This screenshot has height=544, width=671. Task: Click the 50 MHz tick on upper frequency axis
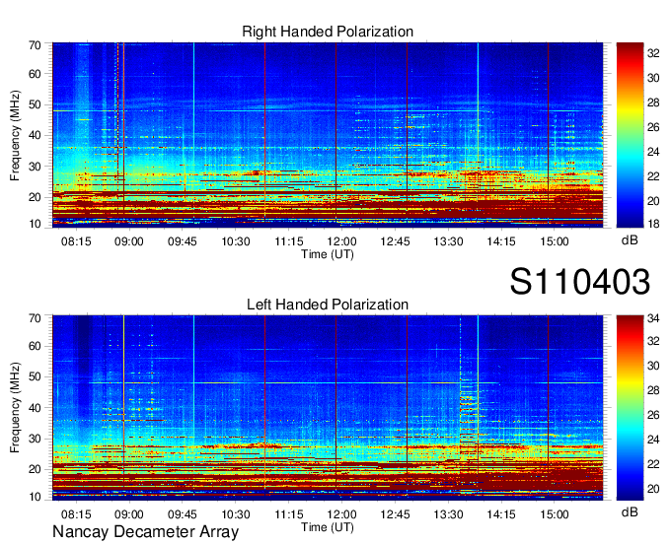click(35, 104)
